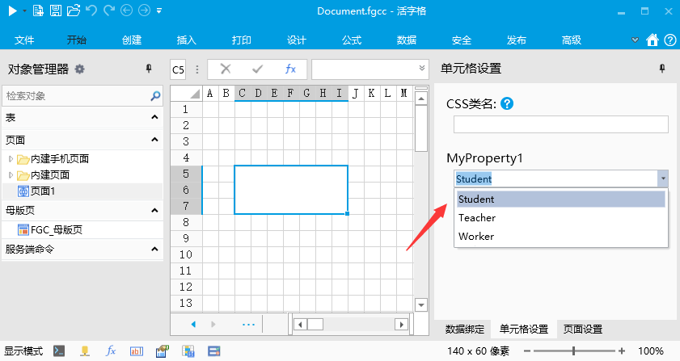This screenshot has height=361, width=680.
Task: Select column J header
Action: [356, 93]
